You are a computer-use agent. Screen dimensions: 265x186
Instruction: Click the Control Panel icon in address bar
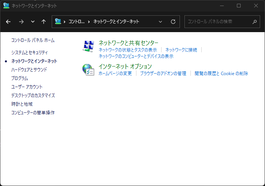tap(58, 21)
